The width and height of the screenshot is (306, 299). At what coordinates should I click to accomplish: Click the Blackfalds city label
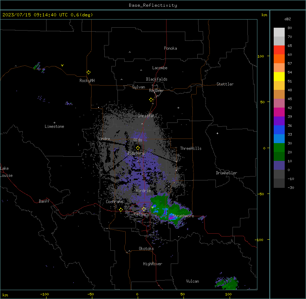pos(157,79)
